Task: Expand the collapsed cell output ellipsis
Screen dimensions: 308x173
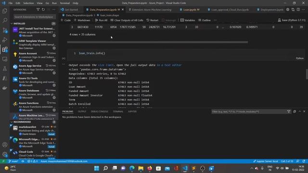Action: click(x=64, y=64)
